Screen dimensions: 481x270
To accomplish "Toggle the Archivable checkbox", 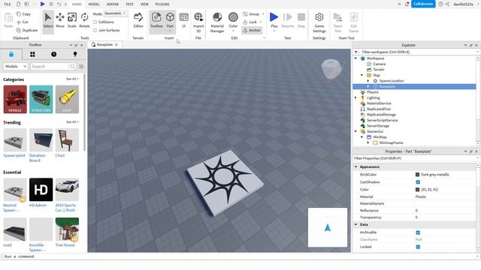I will tap(418, 232).
